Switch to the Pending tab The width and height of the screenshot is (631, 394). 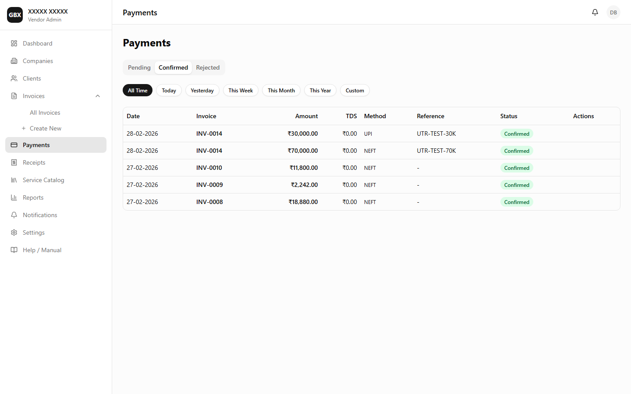139,67
